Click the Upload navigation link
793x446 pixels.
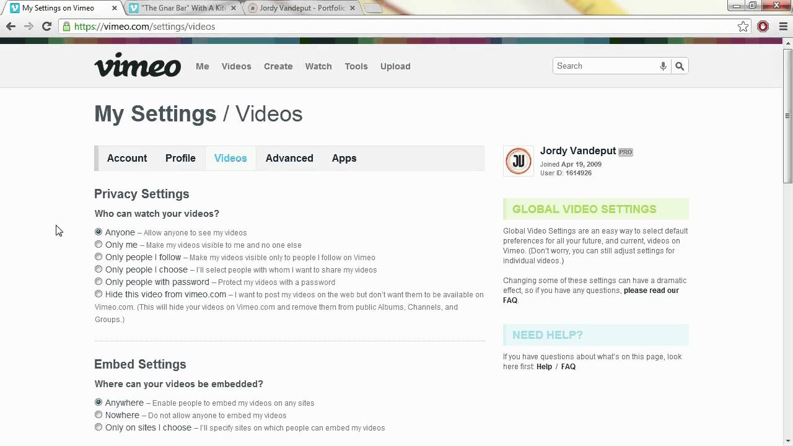395,66
